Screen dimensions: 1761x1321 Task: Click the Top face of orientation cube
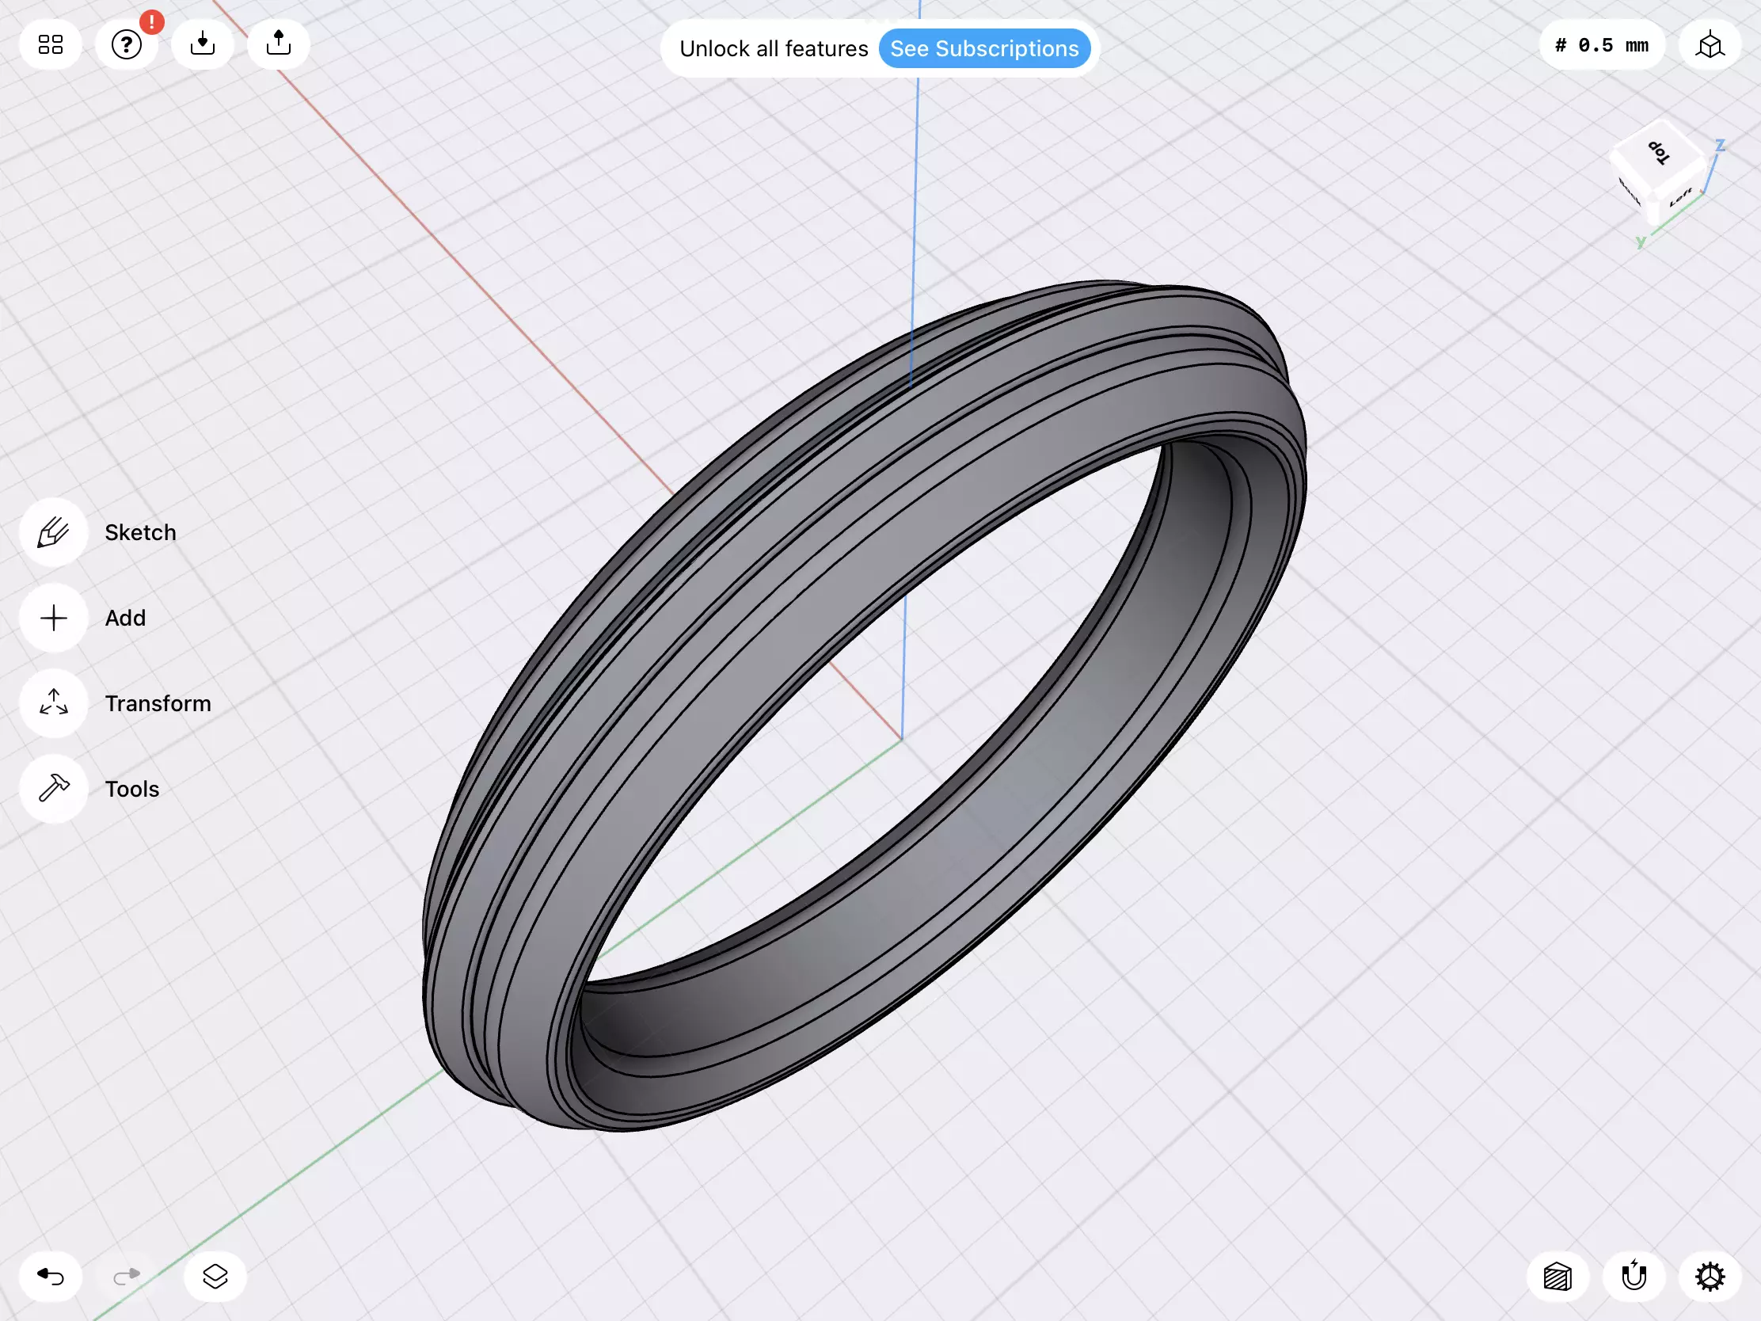click(1659, 151)
